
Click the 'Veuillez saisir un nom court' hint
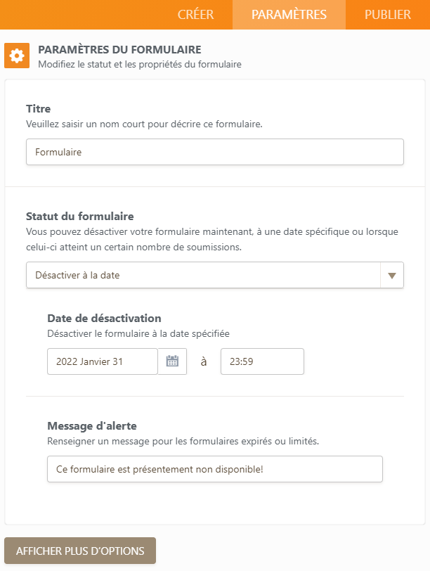(144, 124)
